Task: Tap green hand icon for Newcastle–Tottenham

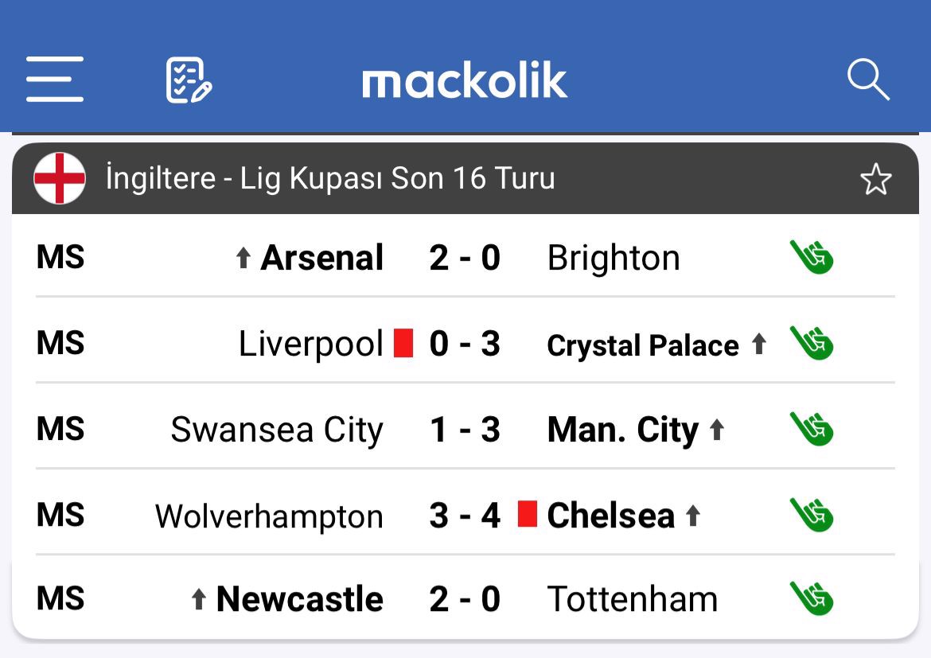Action: click(811, 598)
